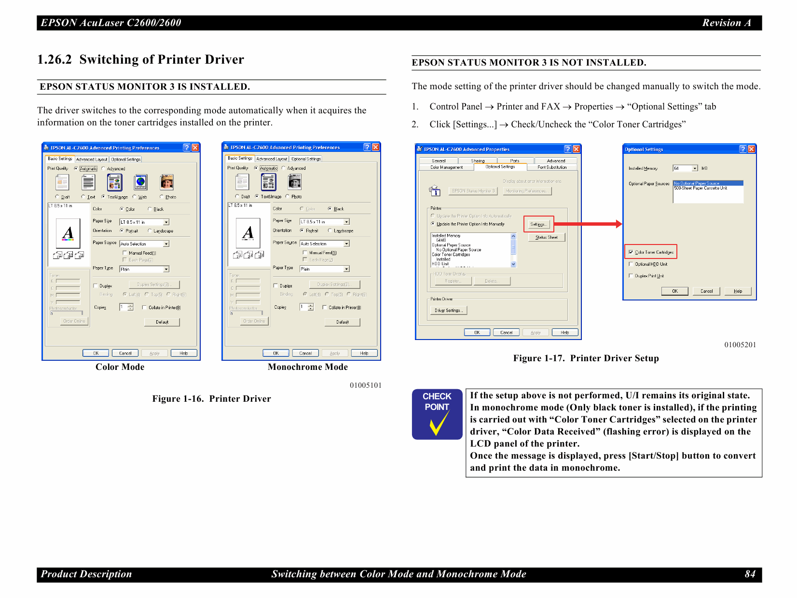
Task: Choose the Web globe quality icon
Action: point(140,183)
